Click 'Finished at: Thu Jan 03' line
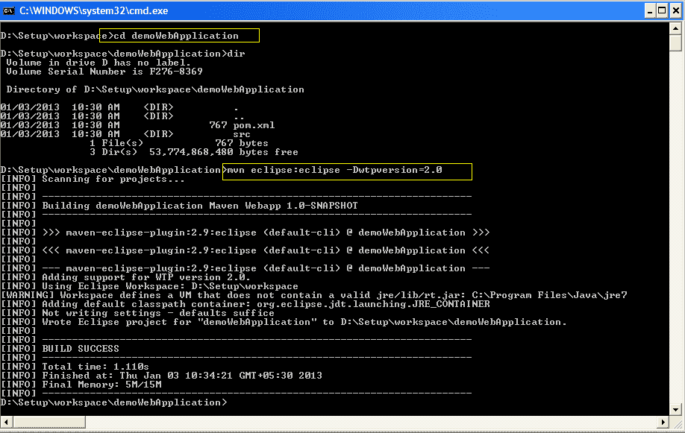685x433 pixels. tap(182, 376)
